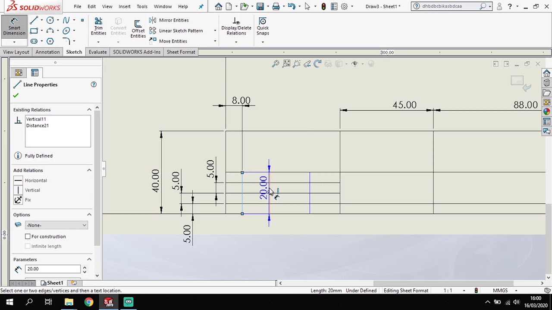This screenshot has height=310, width=552.
Task: Open Chrome from the taskbar
Action: [x=88, y=302]
